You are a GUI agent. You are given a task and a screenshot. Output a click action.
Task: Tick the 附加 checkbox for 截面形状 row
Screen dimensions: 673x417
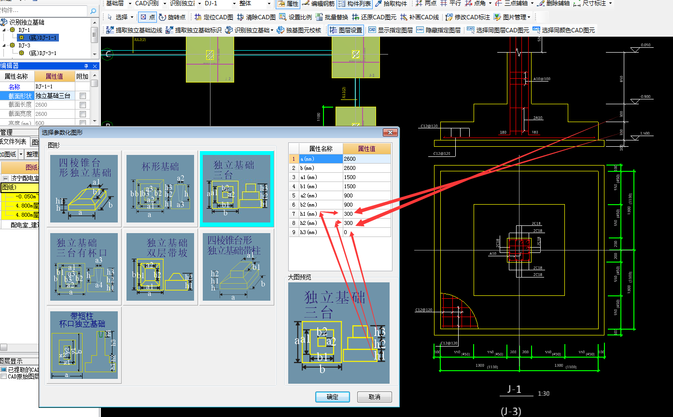(83, 96)
